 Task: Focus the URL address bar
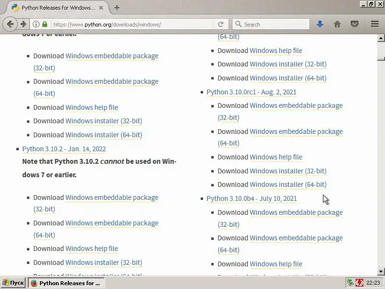(132, 25)
